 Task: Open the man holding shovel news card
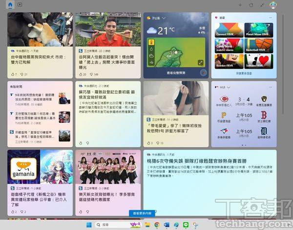[108, 45]
